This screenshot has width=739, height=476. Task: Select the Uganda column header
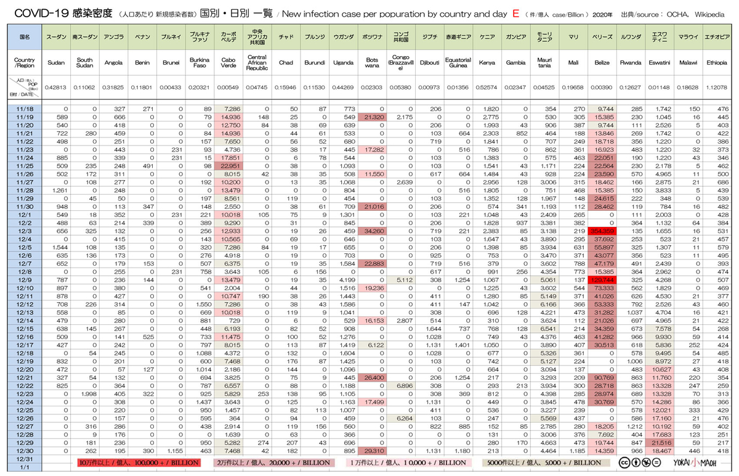[343, 63]
